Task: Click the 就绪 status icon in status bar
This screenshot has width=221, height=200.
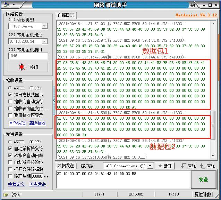Action: [x=6, y=194]
